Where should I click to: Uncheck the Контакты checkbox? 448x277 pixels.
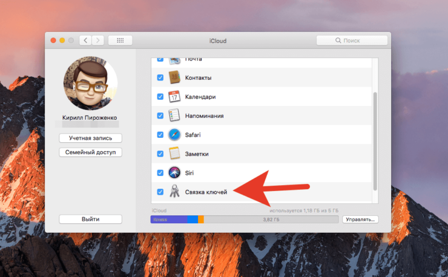click(x=160, y=77)
